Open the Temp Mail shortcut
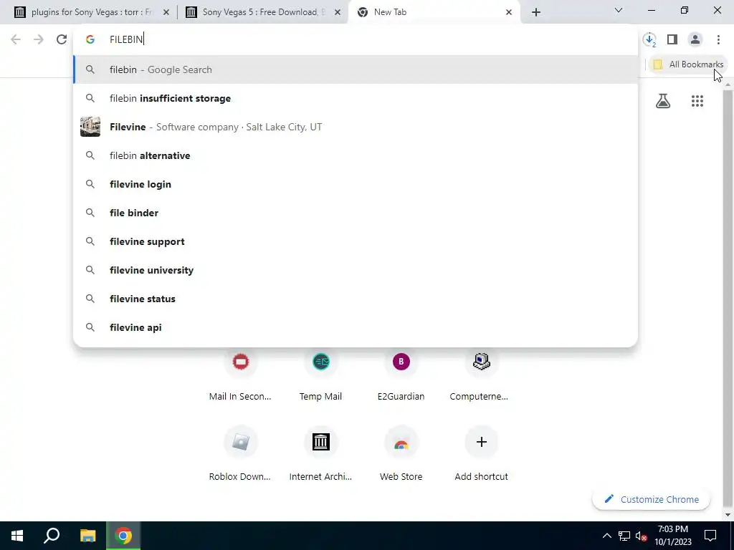Image resolution: width=734 pixels, height=550 pixels. click(320, 374)
